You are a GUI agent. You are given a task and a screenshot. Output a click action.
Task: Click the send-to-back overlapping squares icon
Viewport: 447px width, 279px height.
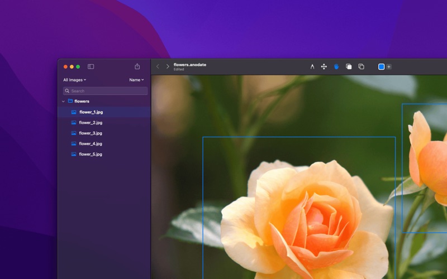point(361,66)
